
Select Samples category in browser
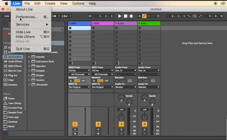click(10, 84)
